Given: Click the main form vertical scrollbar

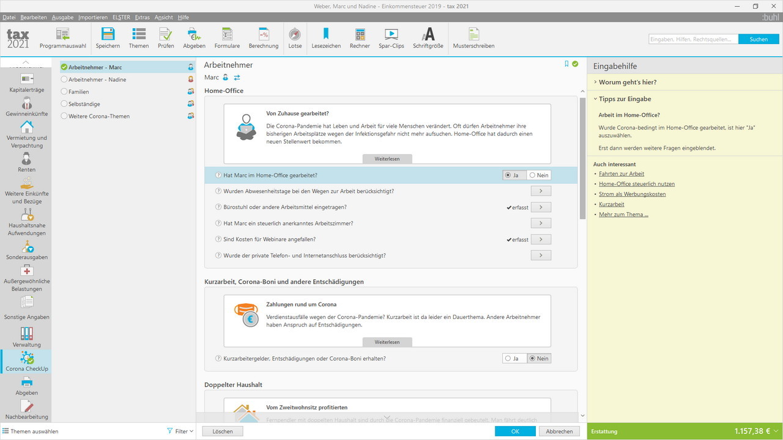Looking at the screenshot, I should pyautogui.click(x=582, y=158).
